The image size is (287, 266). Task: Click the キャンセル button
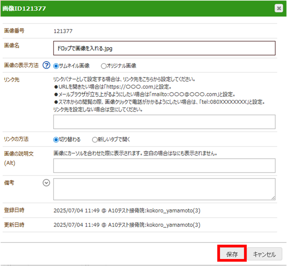click(x=265, y=254)
